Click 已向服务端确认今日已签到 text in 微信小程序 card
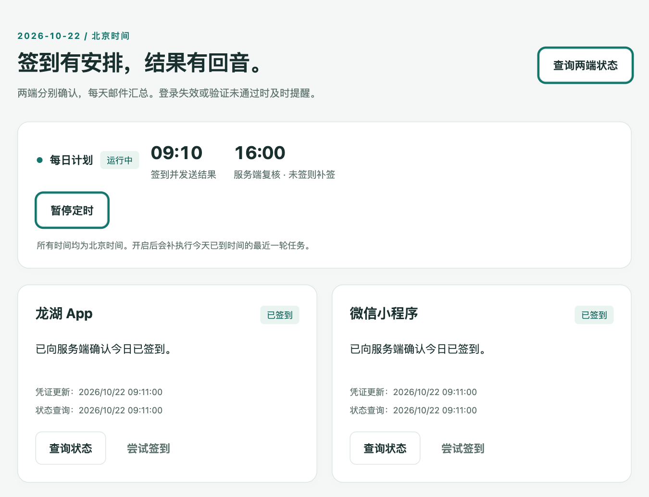This screenshot has width=649, height=497. (418, 349)
